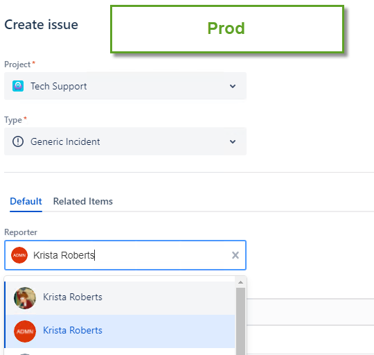
Task: Click the red ADMN avatar in suggestion list
Action: [25, 331]
